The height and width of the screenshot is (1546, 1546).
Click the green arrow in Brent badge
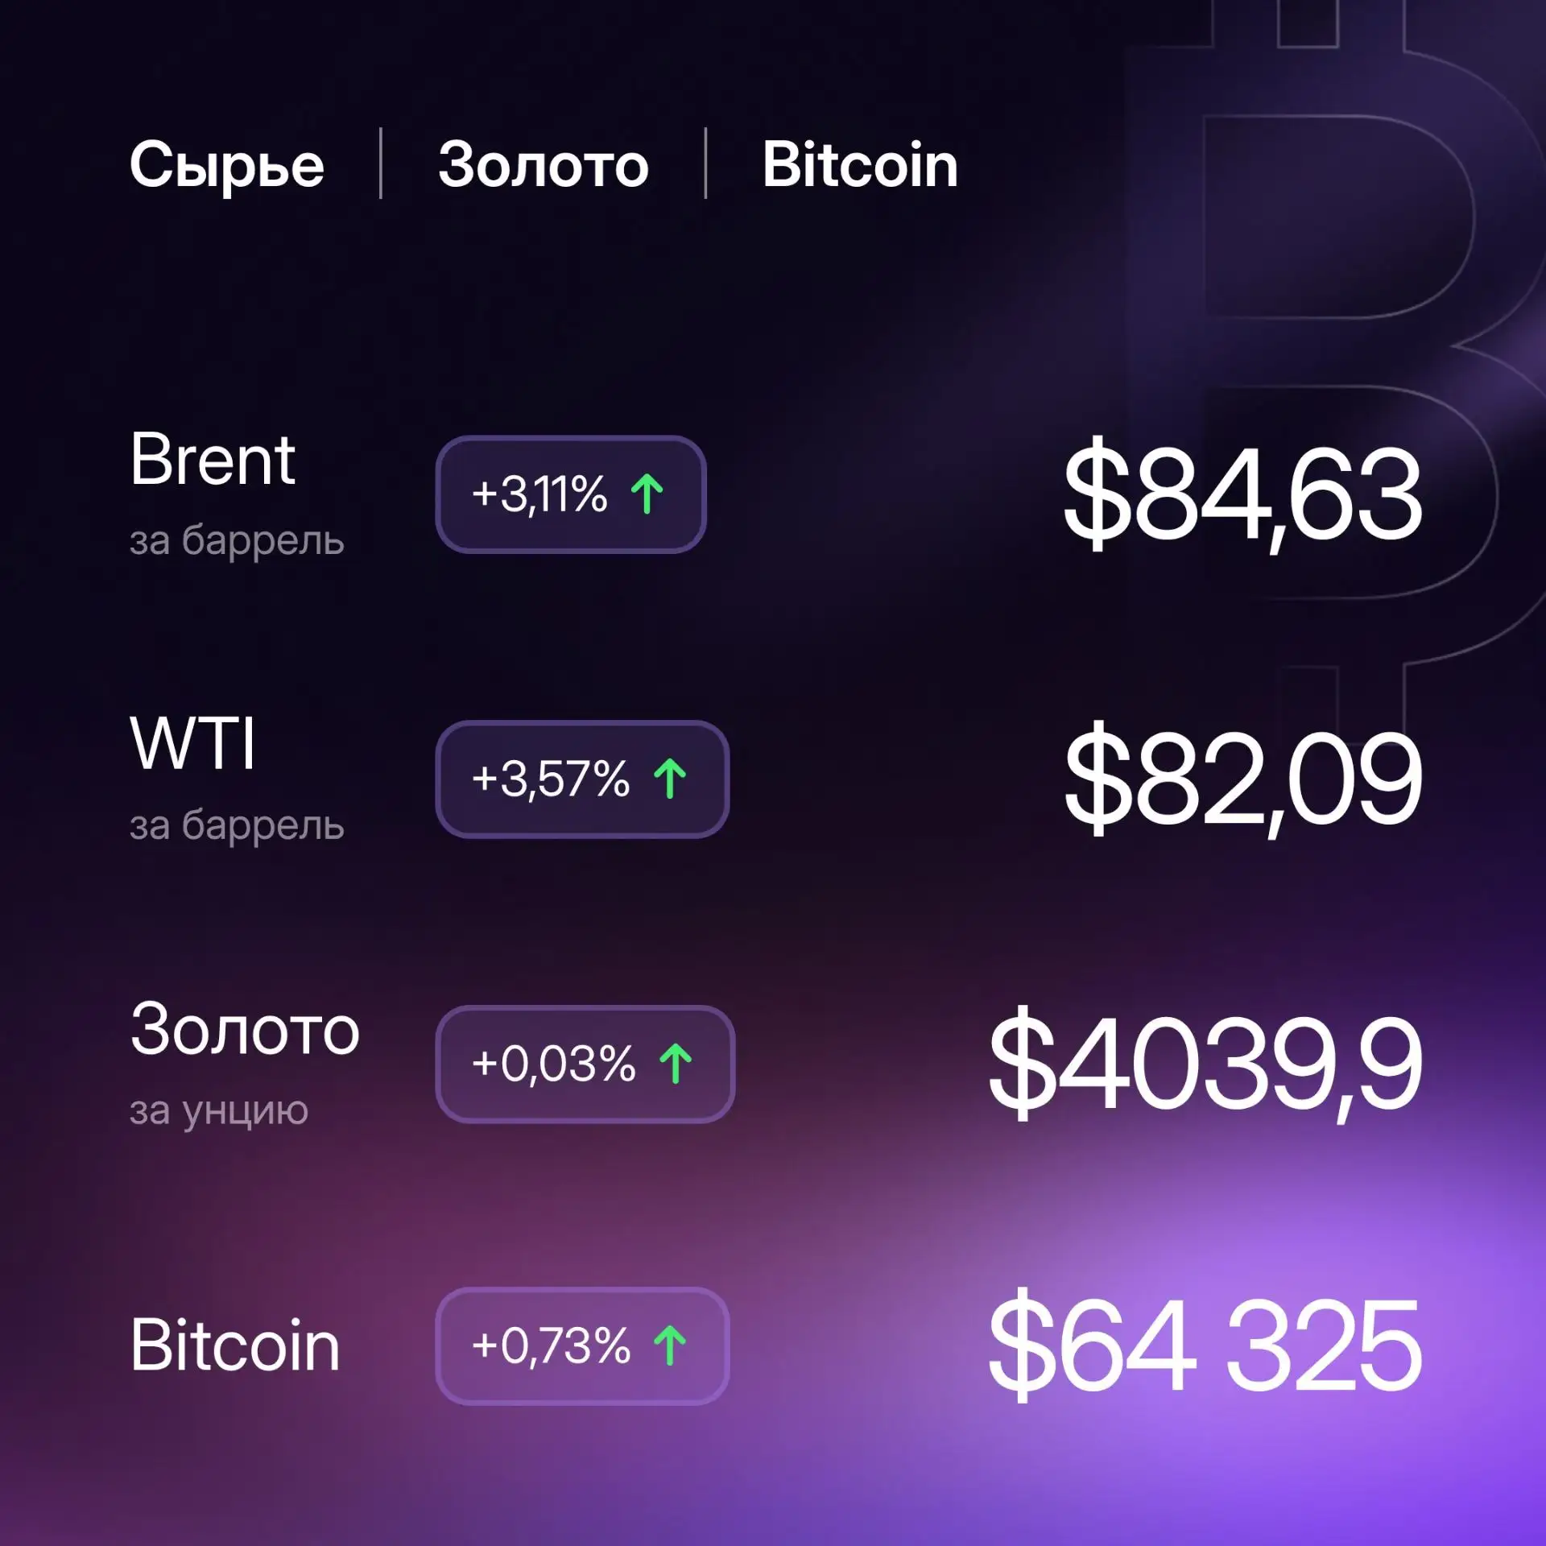pyautogui.click(x=647, y=494)
